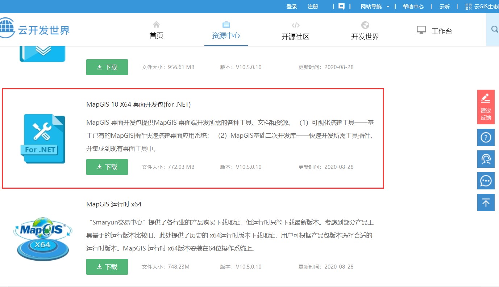The height and width of the screenshot is (287, 499).
Task: Click the 云GIS生态 link text
Action: pos(486,7)
